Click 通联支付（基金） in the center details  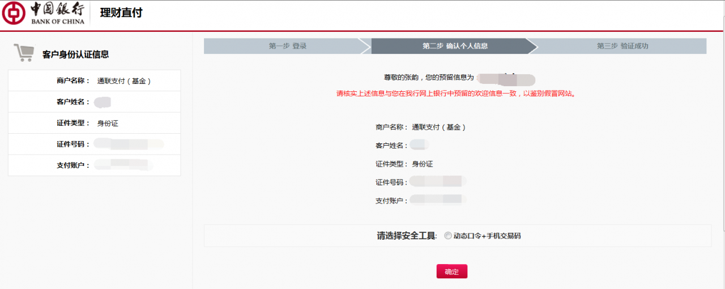pyautogui.click(x=439, y=127)
